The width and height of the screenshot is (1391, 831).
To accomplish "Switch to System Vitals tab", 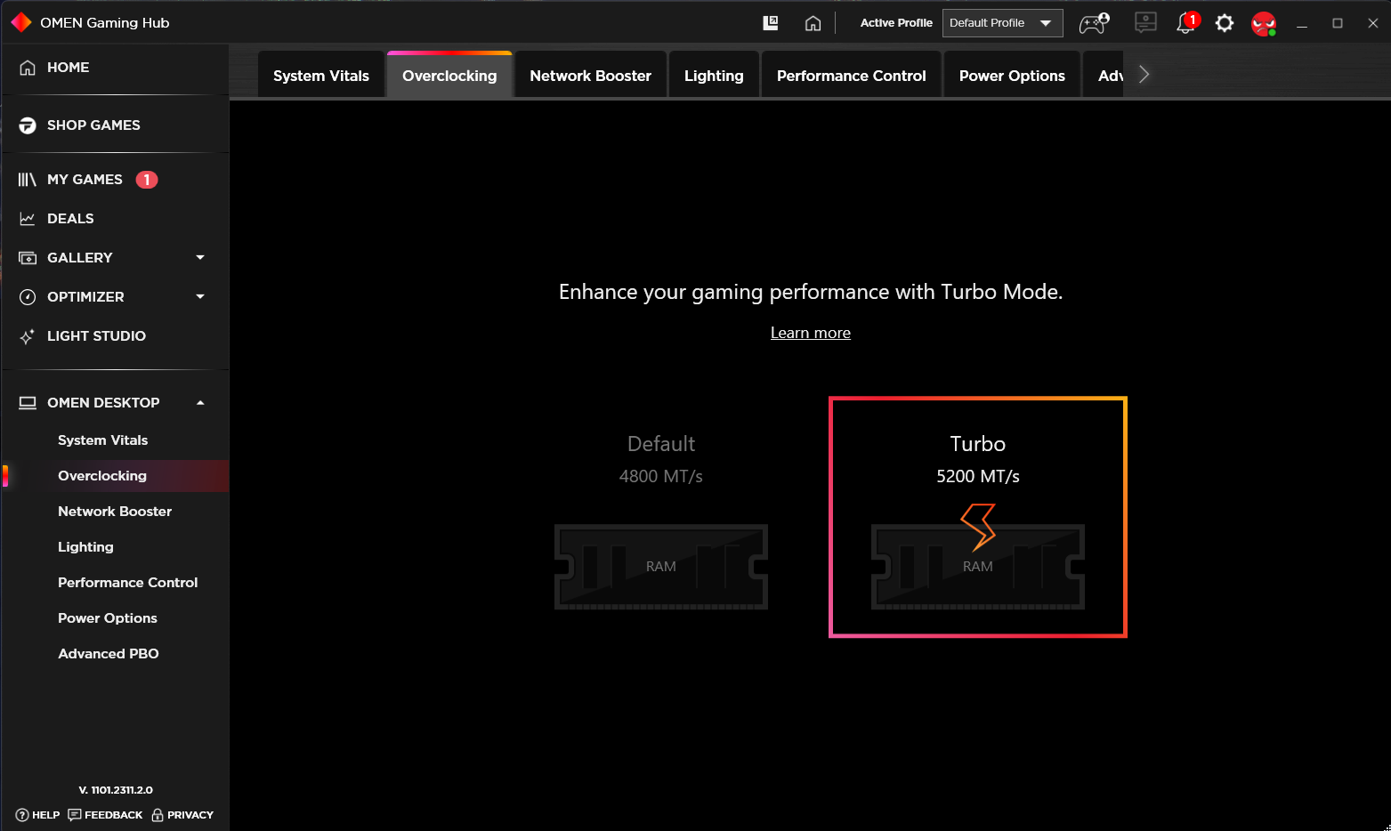I will [321, 76].
